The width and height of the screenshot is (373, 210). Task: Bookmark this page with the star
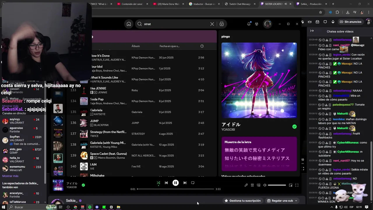tap(321, 12)
